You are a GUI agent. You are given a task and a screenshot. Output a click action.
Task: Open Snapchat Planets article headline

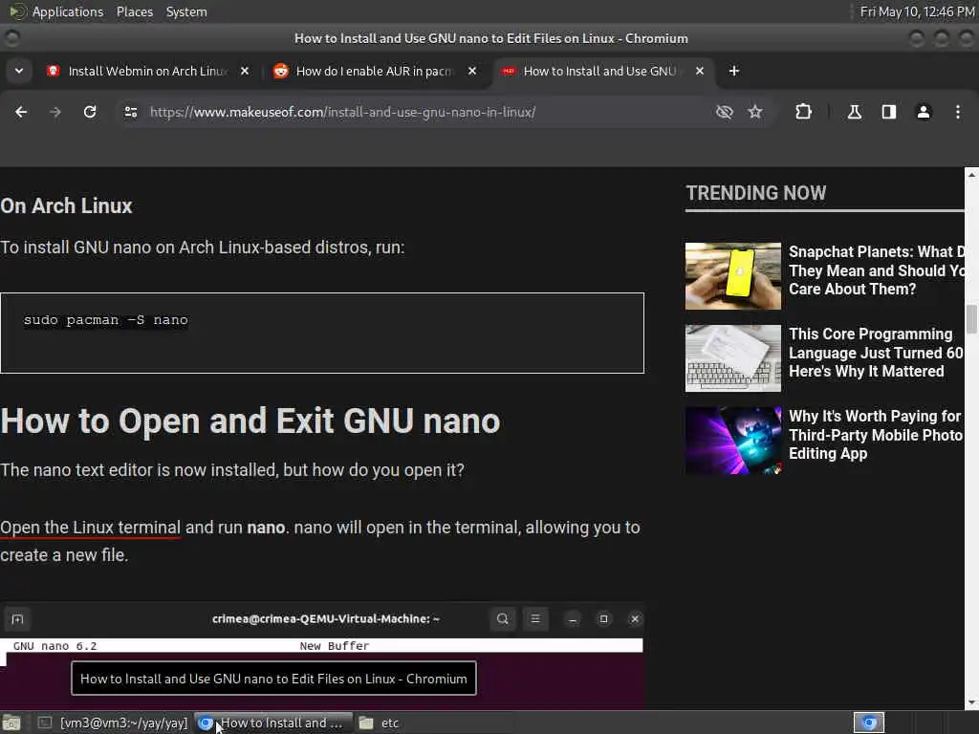click(877, 270)
